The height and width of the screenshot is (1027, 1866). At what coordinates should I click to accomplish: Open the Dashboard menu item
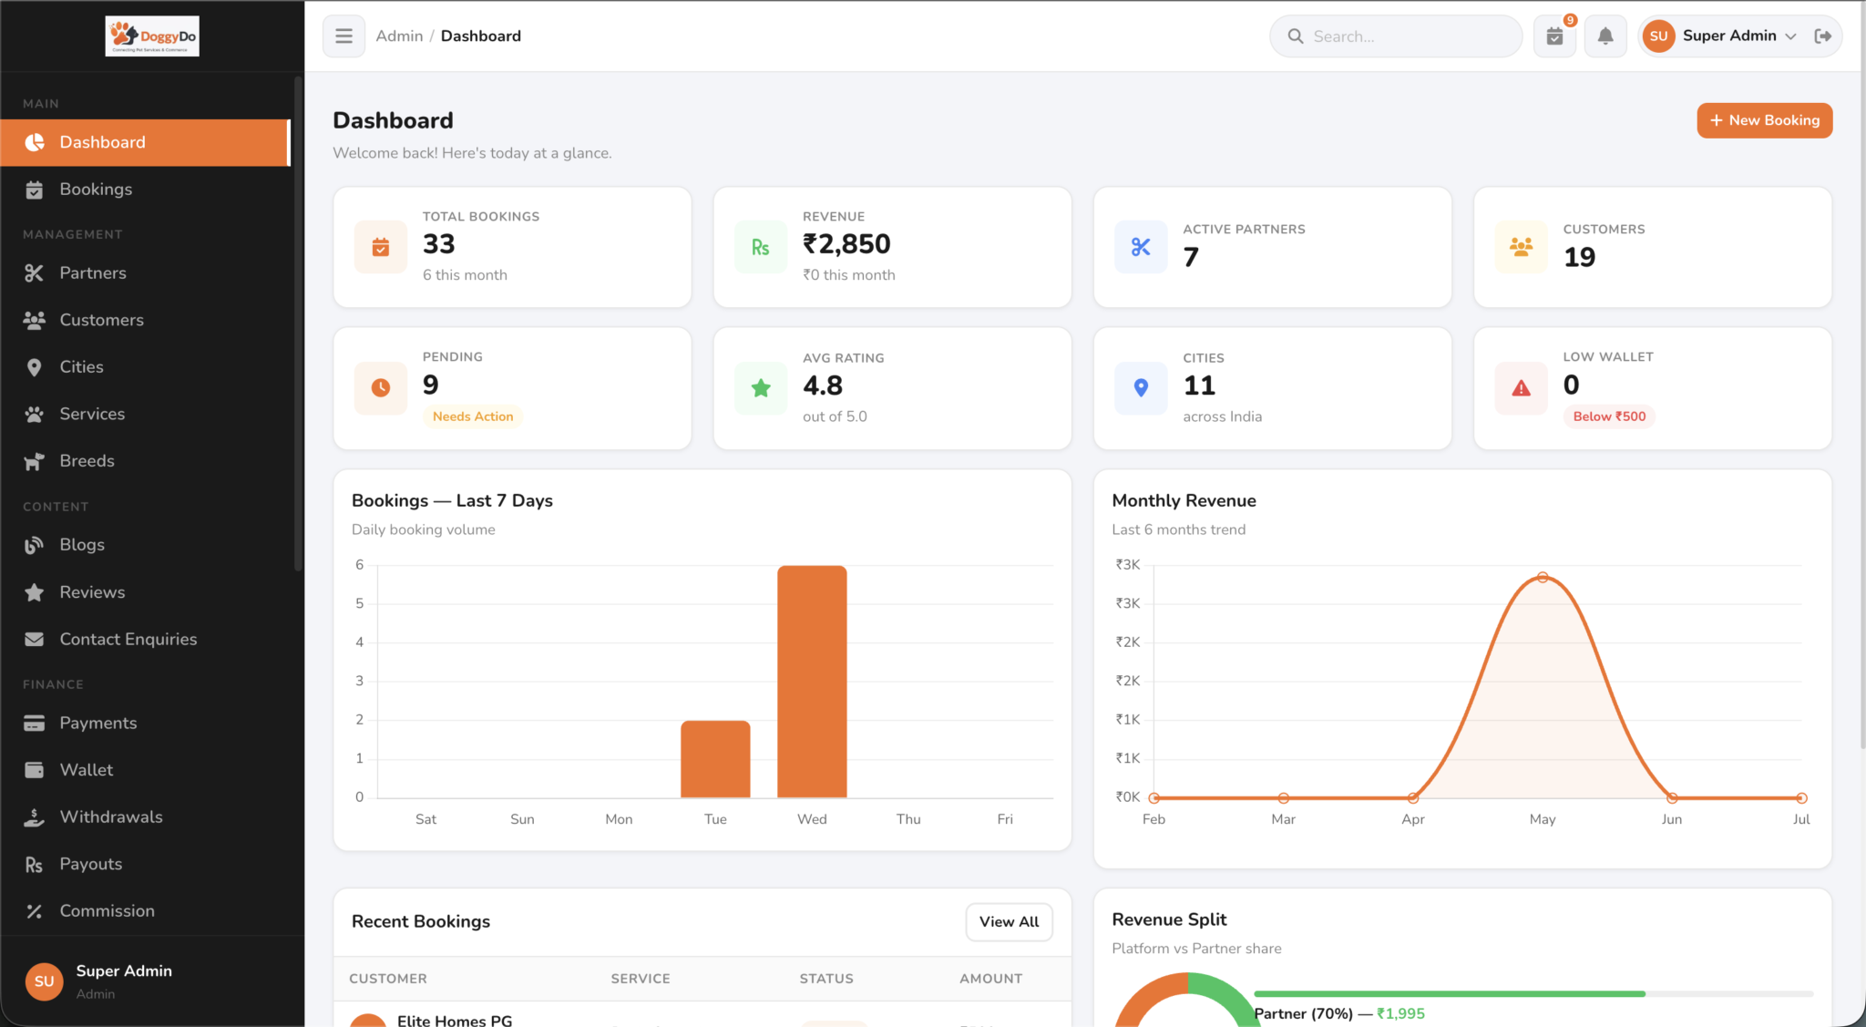click(x=145, y=142)
